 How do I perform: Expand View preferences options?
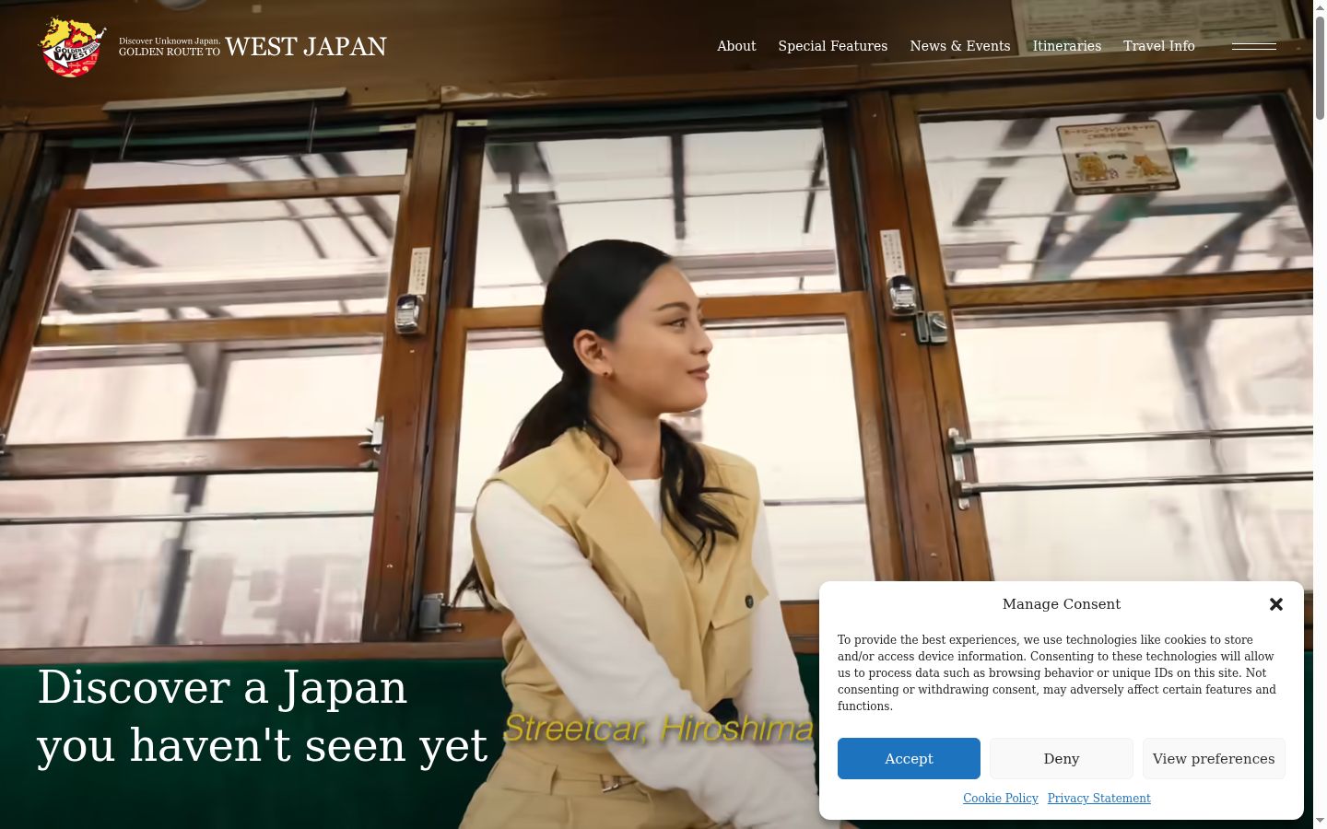click(1214, 758)
